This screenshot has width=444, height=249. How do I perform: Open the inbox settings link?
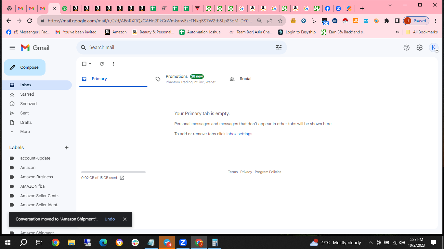239,134
